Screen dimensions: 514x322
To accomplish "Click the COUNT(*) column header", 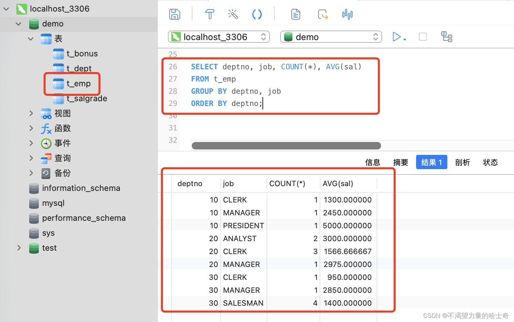I will [287, 184].
